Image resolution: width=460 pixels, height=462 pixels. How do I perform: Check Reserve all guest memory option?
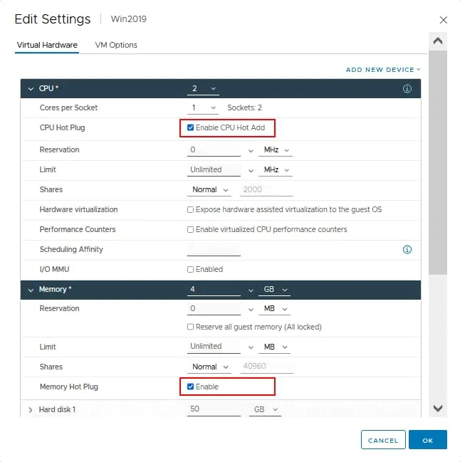click(x=190, y=327)
